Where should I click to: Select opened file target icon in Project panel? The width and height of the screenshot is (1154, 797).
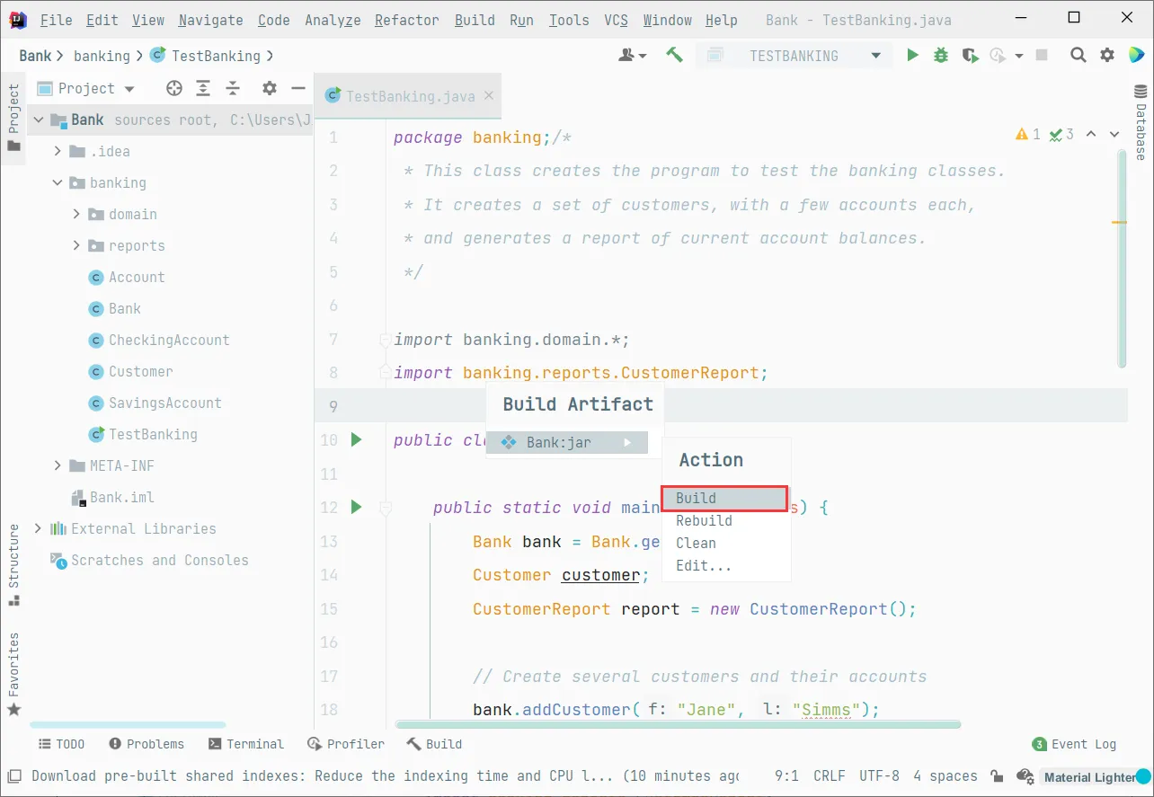[174, 88]
